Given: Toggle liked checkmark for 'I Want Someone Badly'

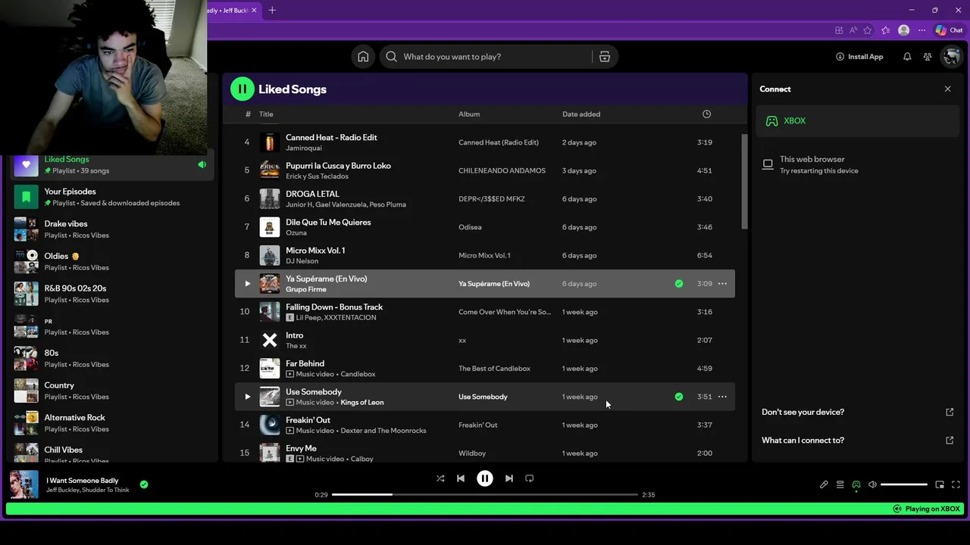Looking at the screenshot, I should tap(144, 484).
